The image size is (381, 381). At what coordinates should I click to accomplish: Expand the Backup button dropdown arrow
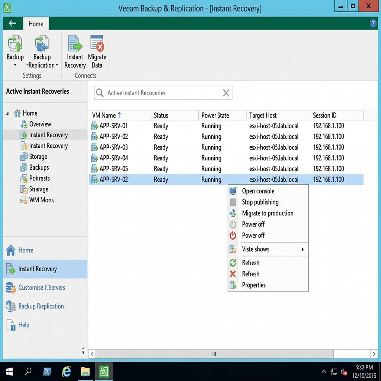[x=15, y=65]
